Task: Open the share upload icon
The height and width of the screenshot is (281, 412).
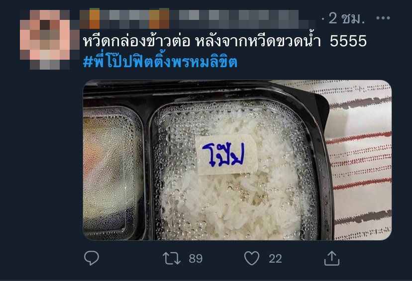Action: (x=332, y=258)
